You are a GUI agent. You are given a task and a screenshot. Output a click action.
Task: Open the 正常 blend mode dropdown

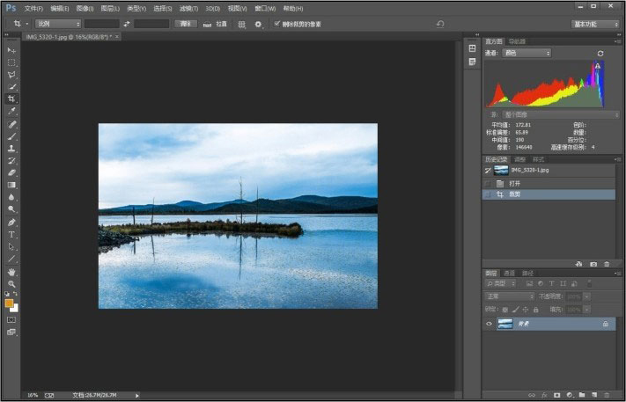508,296
